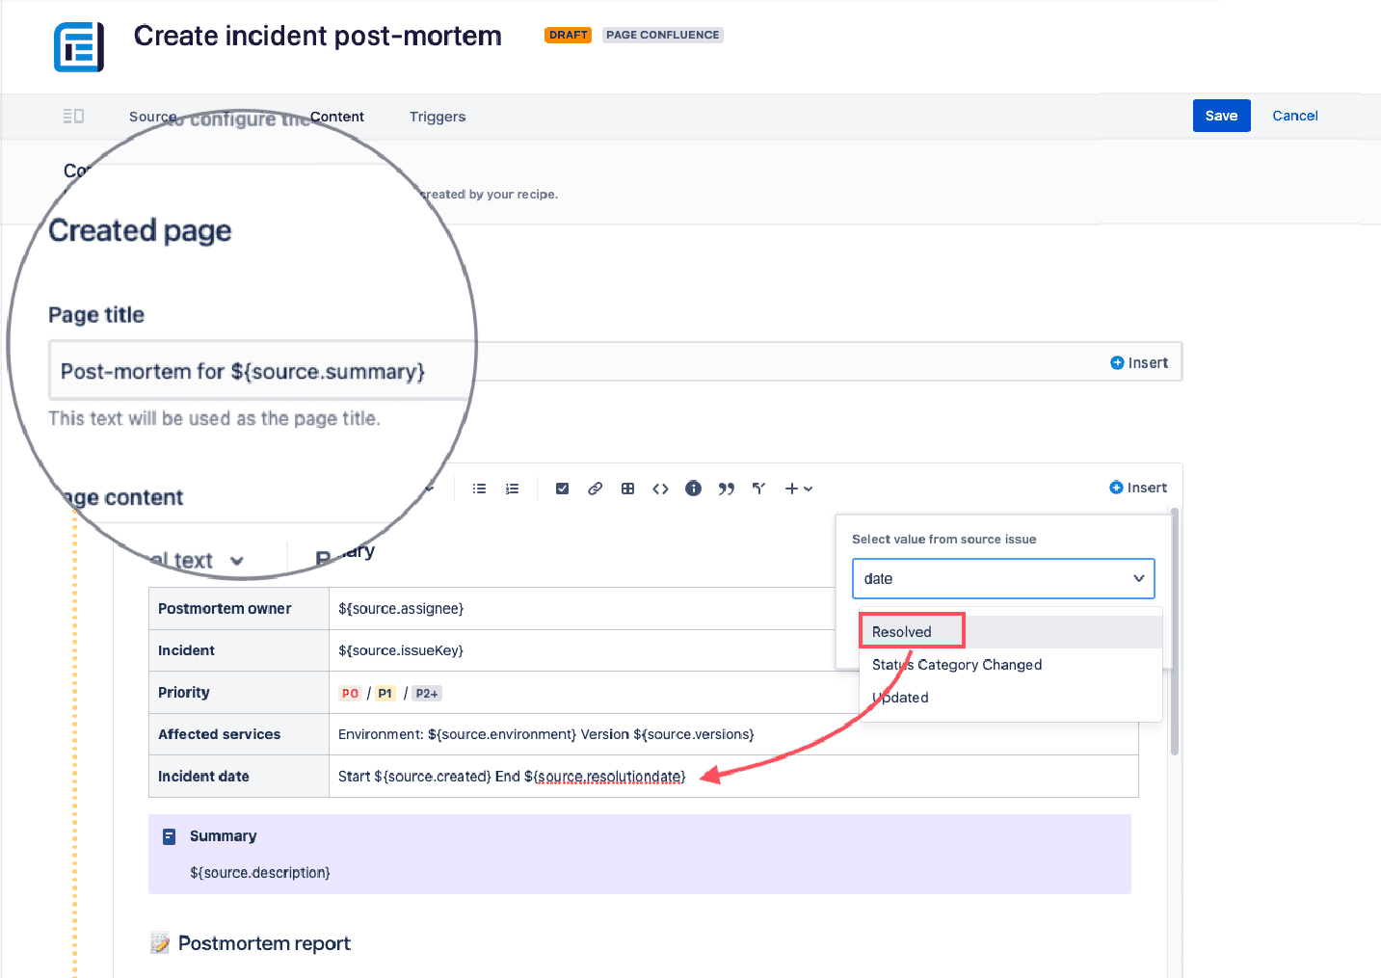Toggle the sidebar panel icon next to Source
Image resolution: width=1381 pixels, height=978 pixels.
click(x=73, y=117)
